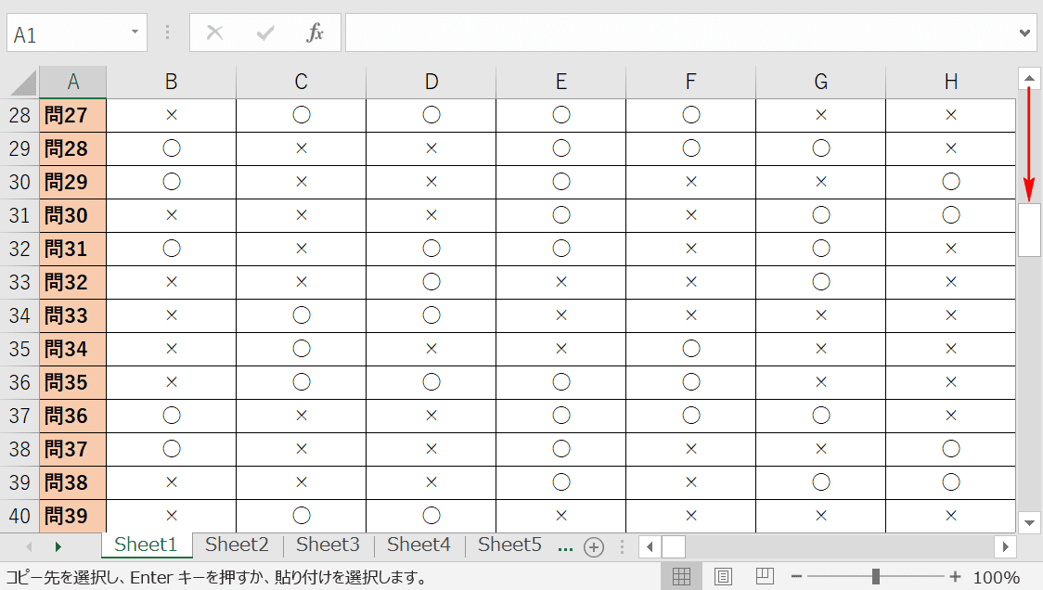Image resolution: width=1043 pixels, height=590 pixels.
Task: Switch to Page Layout view icon
Action: (723, 577)
